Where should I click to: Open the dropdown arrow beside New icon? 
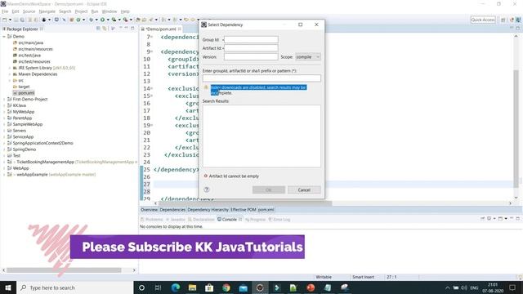click(x=10, y=20)
